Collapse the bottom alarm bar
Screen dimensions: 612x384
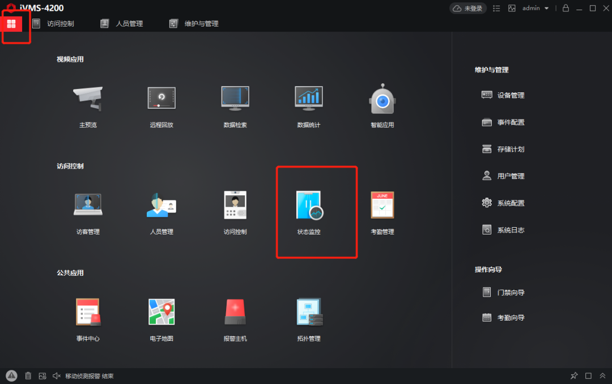coord(602,376)
